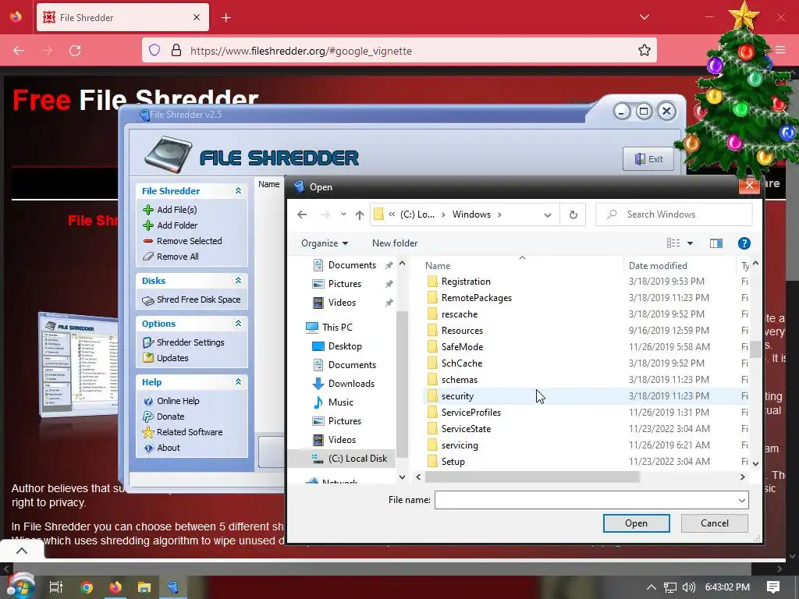Collapse the Help sidebar section
Viewport: 799px width, 599px height.
click(238, 382)
